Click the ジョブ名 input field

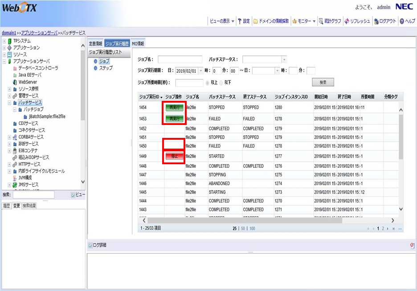(180, 59)
